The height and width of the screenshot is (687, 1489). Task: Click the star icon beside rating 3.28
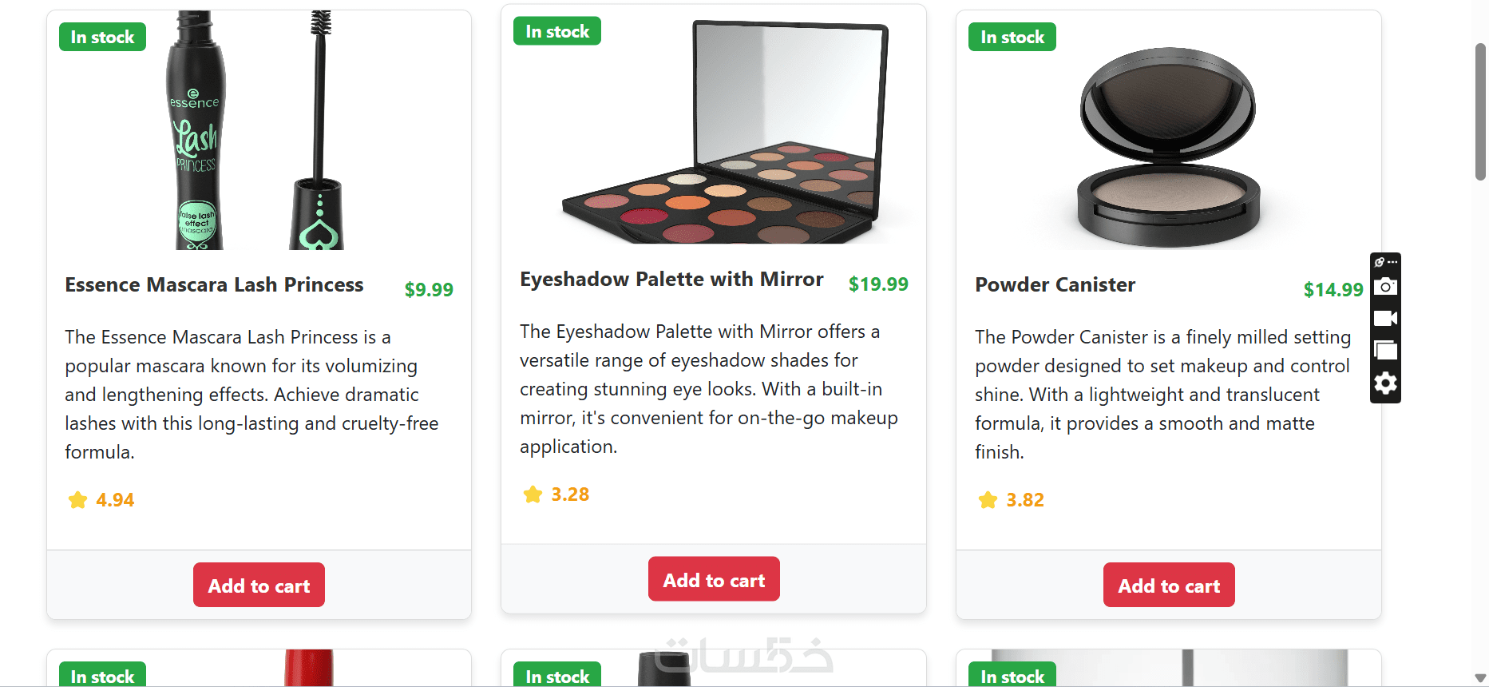click(533, 494)
